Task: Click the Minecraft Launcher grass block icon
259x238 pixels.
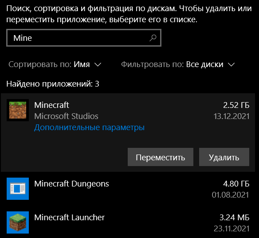Action: 18,222
